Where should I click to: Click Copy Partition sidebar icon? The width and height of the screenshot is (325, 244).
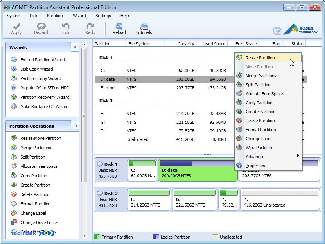(14, 176)
